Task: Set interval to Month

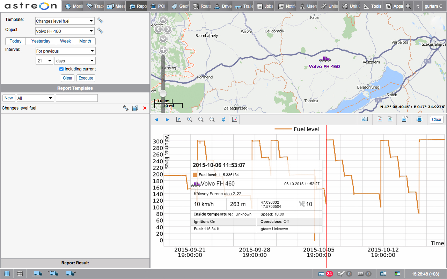Action: (x=85, y=41)
